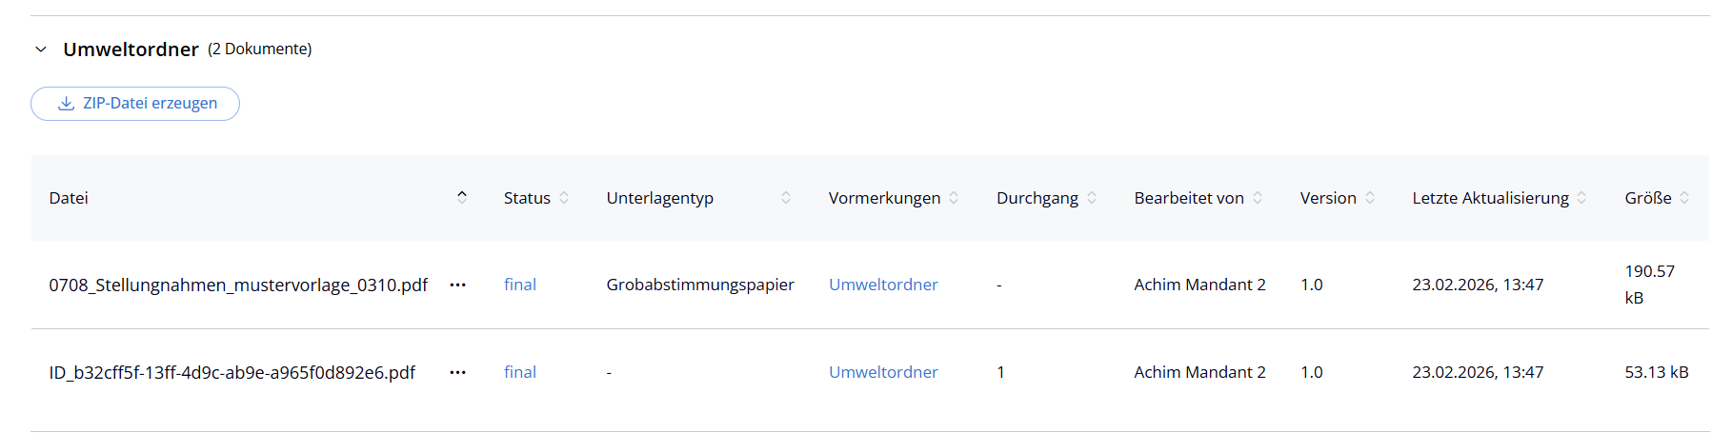
Task: Select file 0708_Stellungnahmen_mustervorlage_0310.pdf
Action: pos(238,285)
